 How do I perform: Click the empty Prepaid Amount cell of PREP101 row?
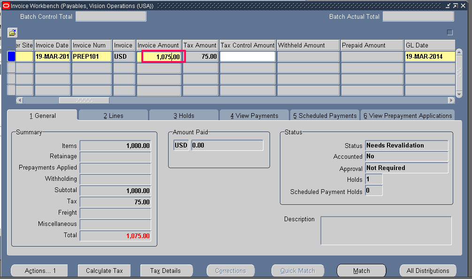click(x=372, y=56)
